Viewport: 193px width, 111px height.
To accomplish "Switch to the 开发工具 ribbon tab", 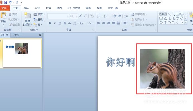I will (x=113, y=8).
